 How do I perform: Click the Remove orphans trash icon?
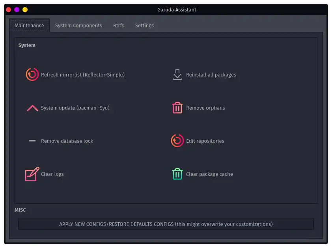coord(177,108)
